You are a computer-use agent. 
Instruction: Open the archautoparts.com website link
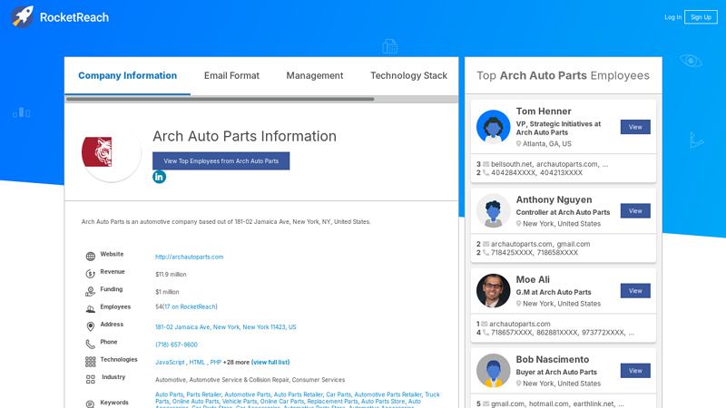[189, 257]
